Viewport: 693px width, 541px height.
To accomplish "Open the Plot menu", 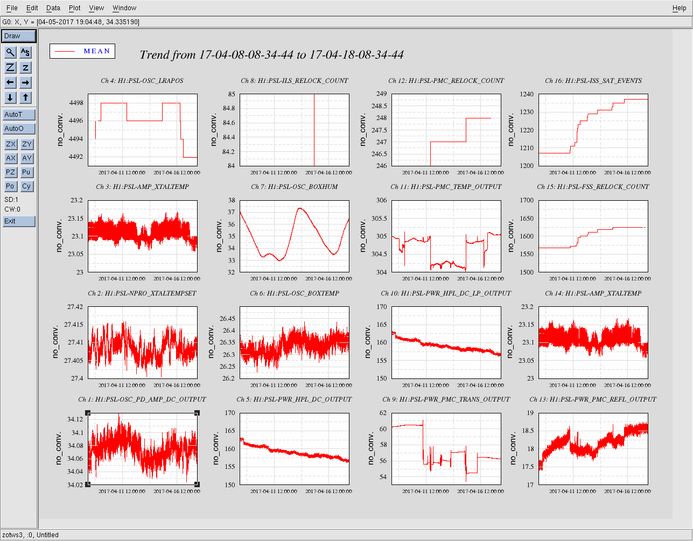I will (x=74, y=8).
